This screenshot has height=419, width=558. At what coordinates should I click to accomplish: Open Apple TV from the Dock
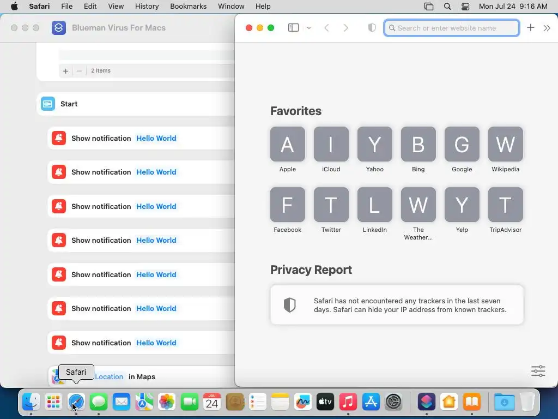tap(325, 402)
